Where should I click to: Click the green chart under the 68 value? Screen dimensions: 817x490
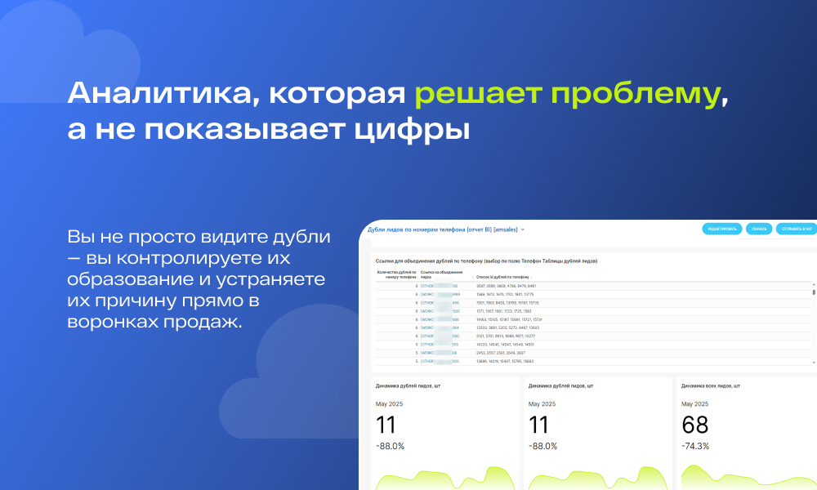(748, 478)
